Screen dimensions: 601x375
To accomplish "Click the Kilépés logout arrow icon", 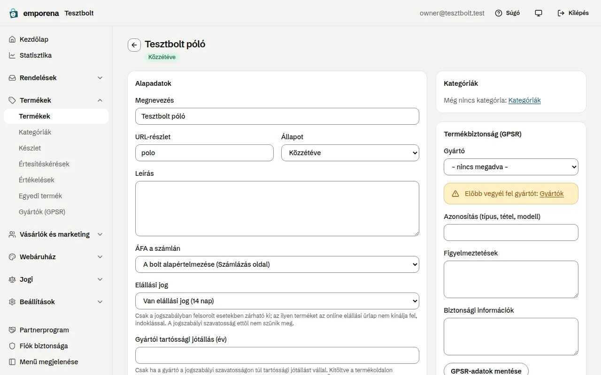I will 561,13.
